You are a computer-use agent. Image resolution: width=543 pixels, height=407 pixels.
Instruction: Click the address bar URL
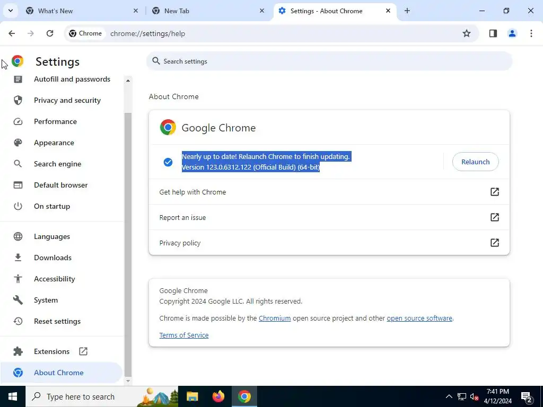(147, 33)
